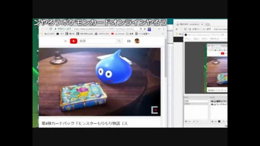Open source properties with the gear icon
The height and width of the screenshot is (146, 260).
point(219,121)
